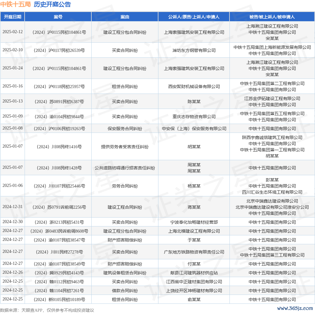The width and height of the screenshot is (315, 313).
Task: Click case number '沪0118民初25957号'
Action: pos(66,87)
